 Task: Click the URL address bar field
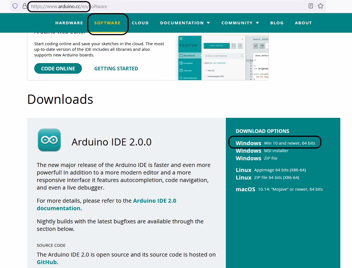tap(167, 6)
